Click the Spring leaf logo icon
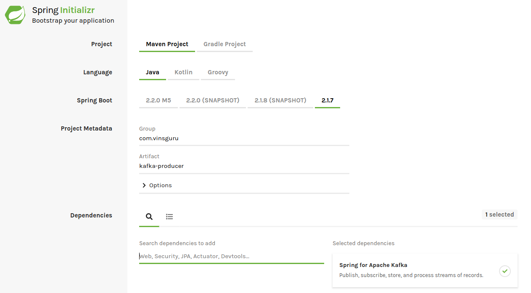531x293 pixels. click(x=15, y=15)
